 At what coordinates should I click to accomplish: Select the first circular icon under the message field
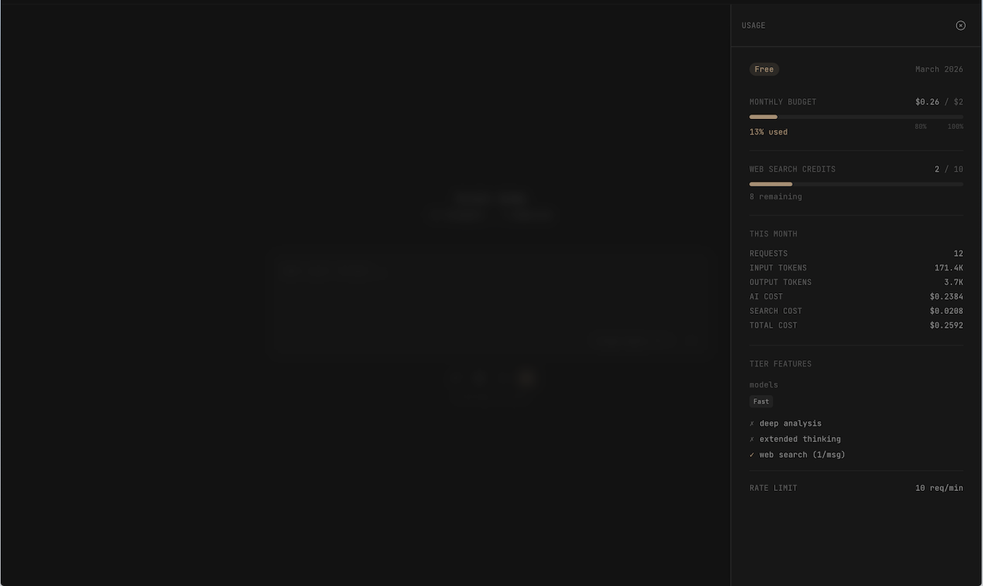(455, 378)
